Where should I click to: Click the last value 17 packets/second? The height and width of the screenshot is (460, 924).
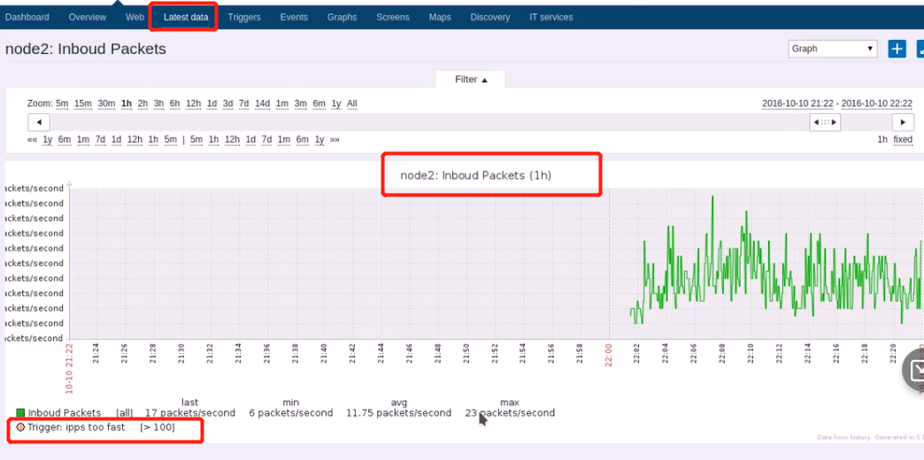(x=189, y=413)
